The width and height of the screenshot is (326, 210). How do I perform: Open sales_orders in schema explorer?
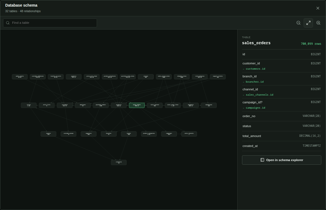(282, 160)
